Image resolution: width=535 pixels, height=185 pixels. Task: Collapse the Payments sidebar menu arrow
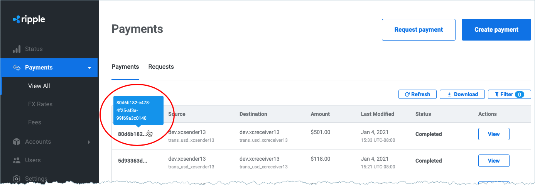(x=89, y=68)
